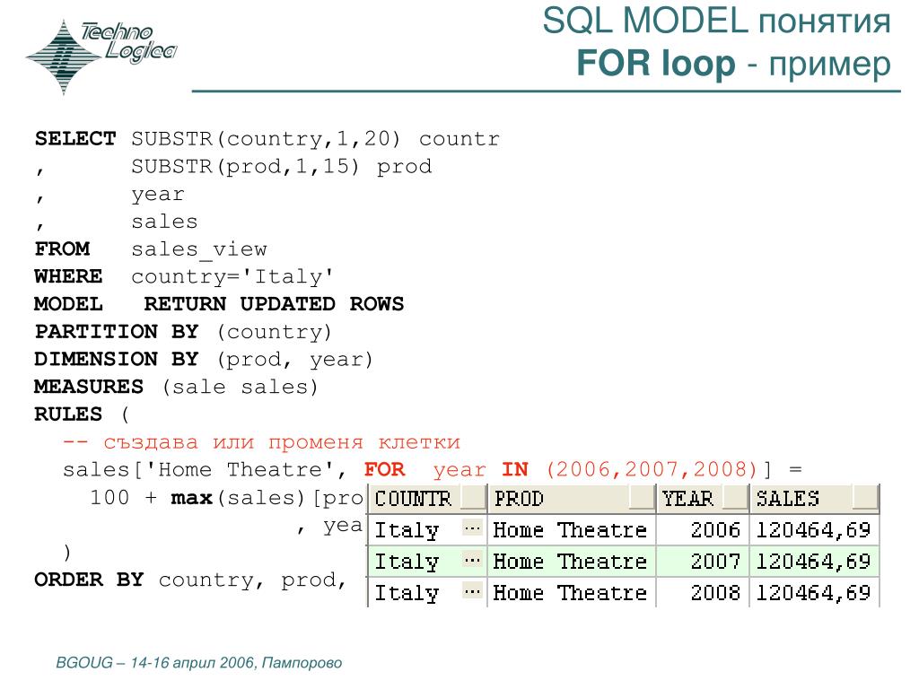Viewport: 919px width, 689px height.
Task: Click the red IN keyword
Action: click(515, 469)
